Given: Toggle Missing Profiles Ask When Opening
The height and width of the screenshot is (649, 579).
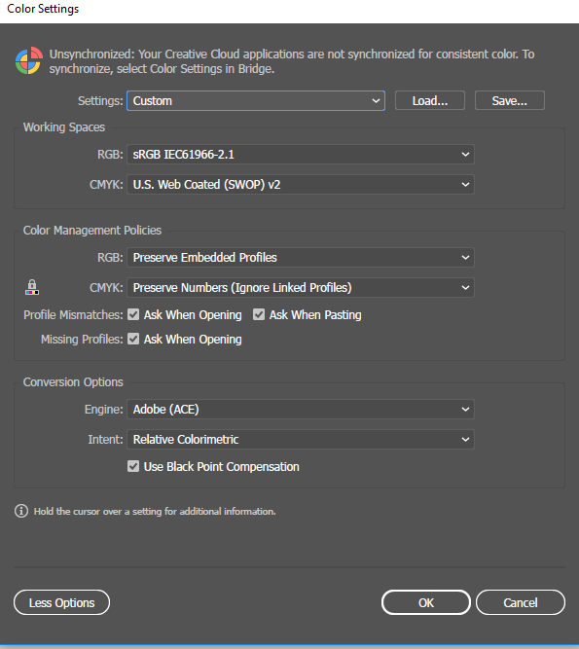Looking at the screenshot, I should 133,339.
